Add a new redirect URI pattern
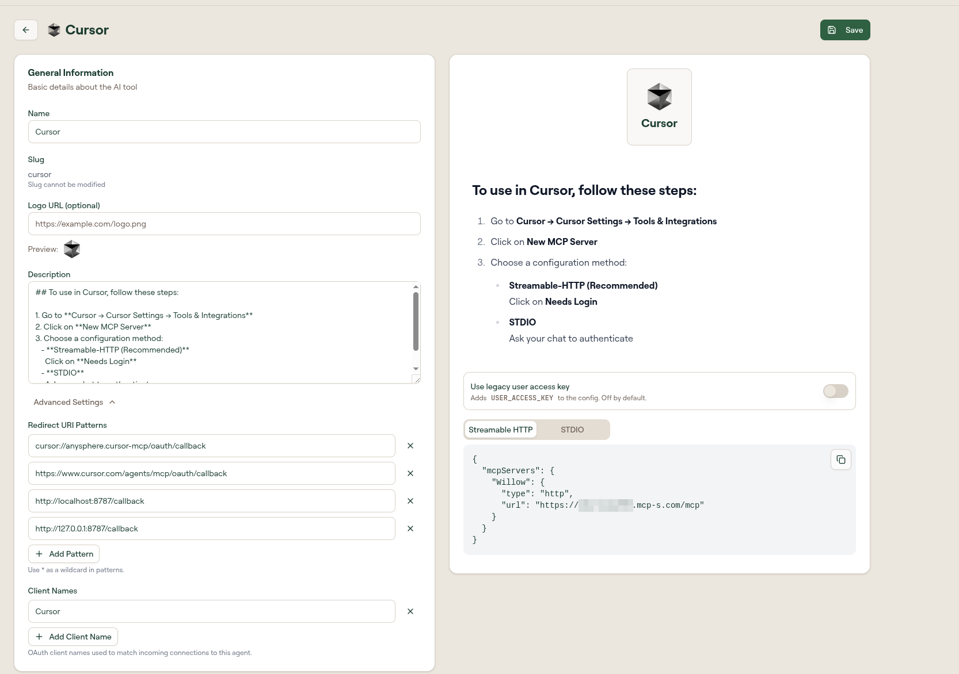Viewport: 959px width, 674px height. tap(64, 554)
